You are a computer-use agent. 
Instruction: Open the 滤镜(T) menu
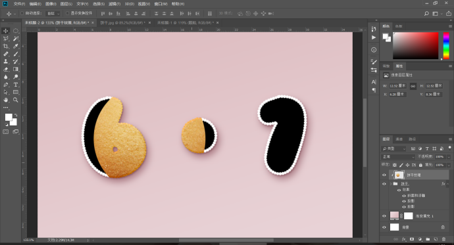(114, 4)
